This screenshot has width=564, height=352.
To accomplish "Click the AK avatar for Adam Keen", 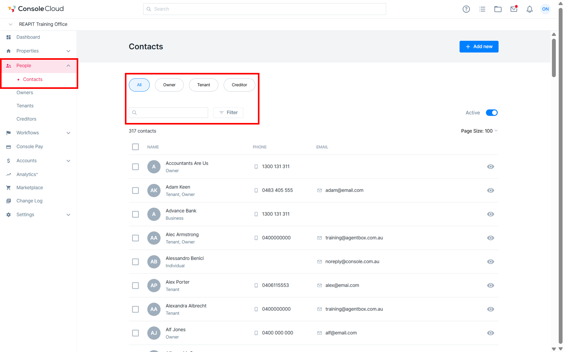I will [x=154, y=190].
